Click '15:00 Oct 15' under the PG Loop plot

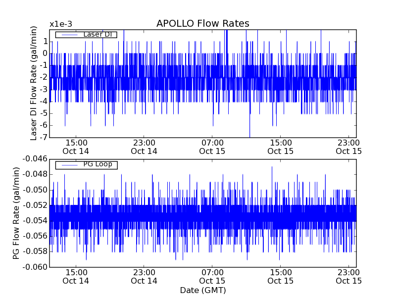[280, 277]
